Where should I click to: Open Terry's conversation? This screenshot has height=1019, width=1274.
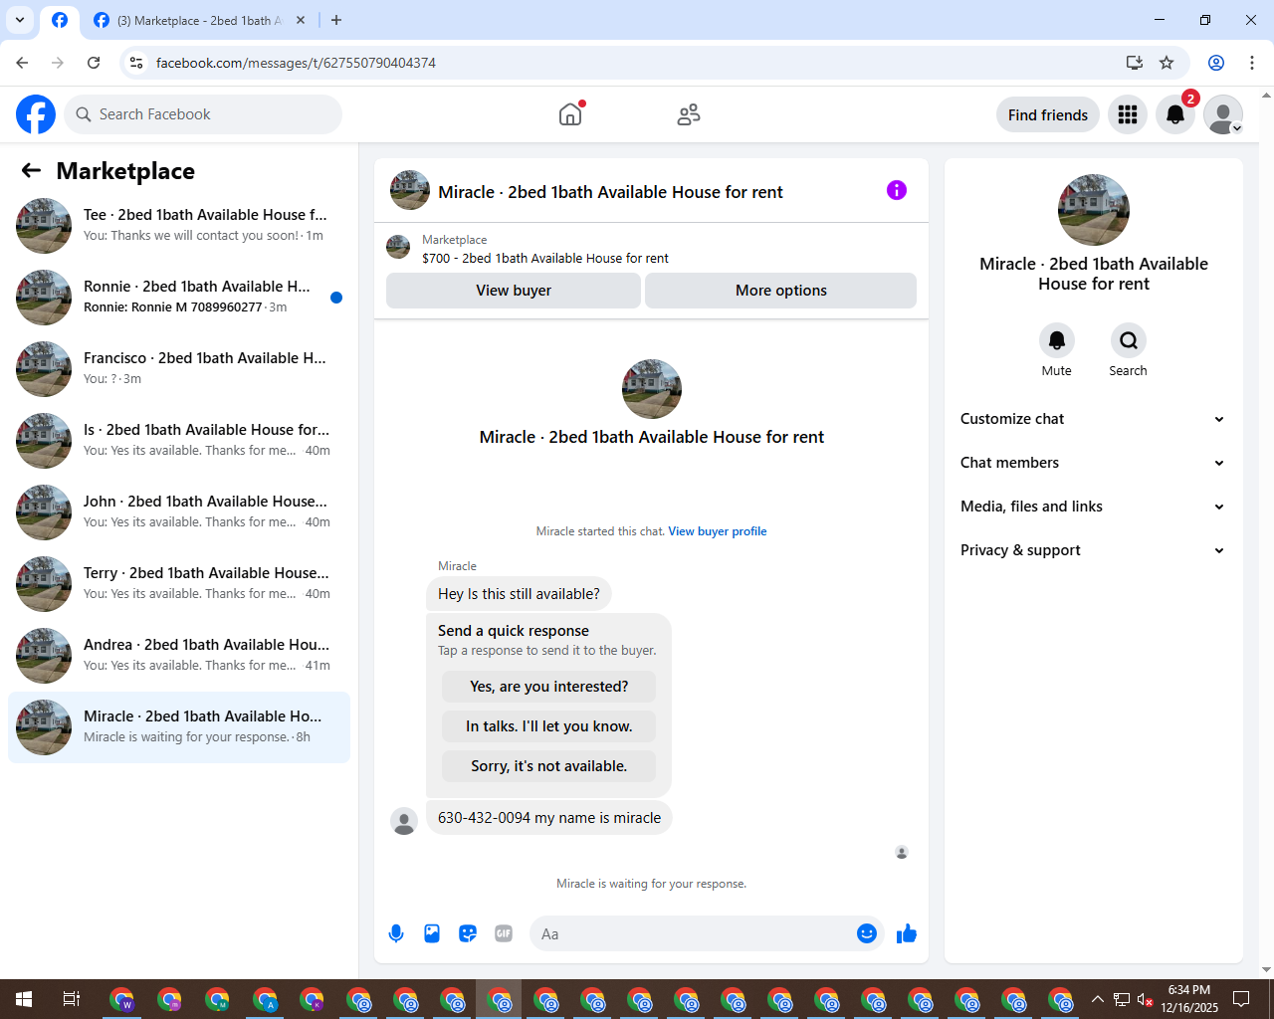[179, 584]
